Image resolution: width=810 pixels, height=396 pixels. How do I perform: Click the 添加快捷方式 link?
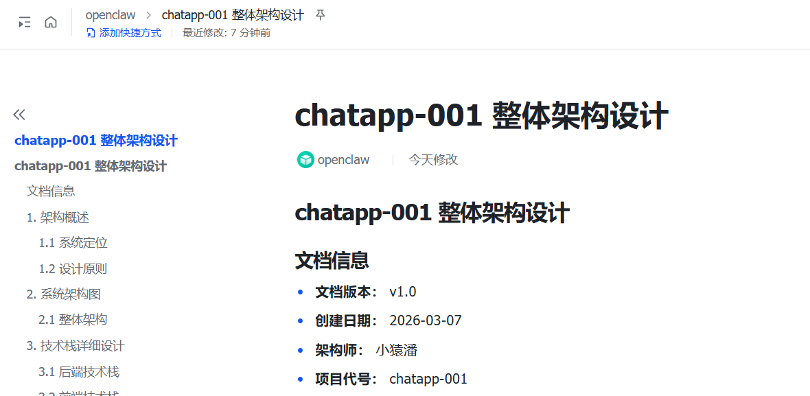[x=130, y=32]
